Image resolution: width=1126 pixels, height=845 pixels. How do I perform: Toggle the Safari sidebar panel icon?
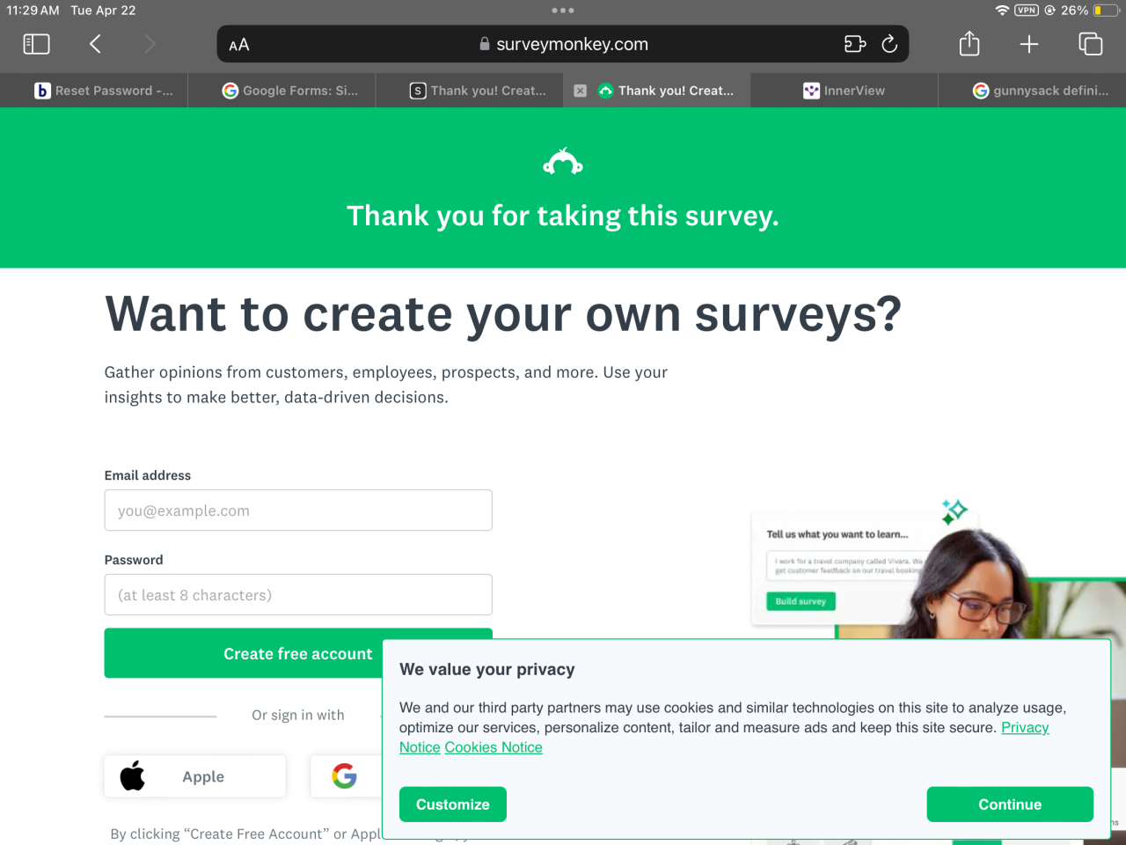point(36,44)
